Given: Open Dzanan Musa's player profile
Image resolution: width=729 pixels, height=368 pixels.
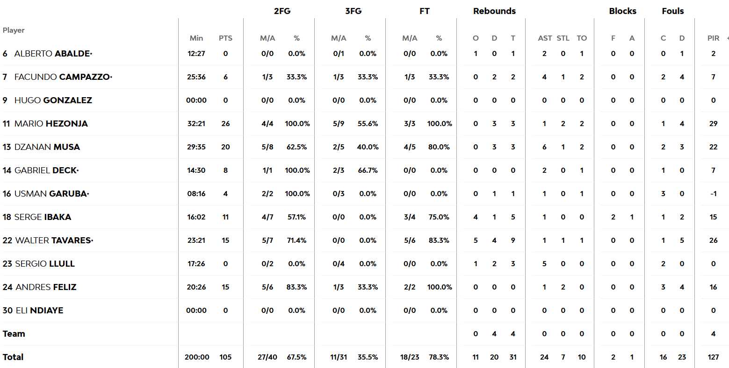Looking at the screenshot, I should (47, 147).
